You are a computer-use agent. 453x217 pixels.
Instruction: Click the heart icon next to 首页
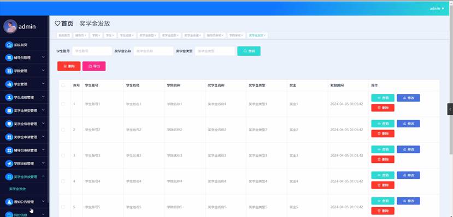pyautogui.click(x=57, y=24)
